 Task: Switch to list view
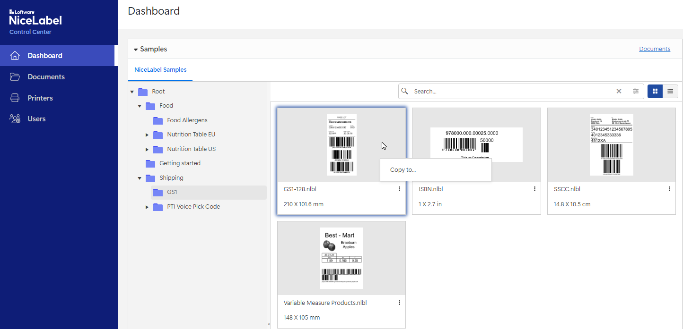670,91
